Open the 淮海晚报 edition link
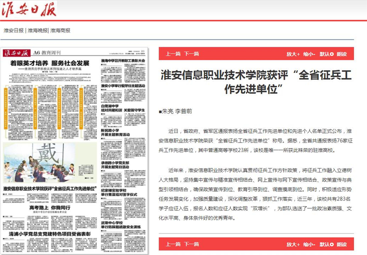367x255 pixels. pyautogui.click(x=38, y=30)
